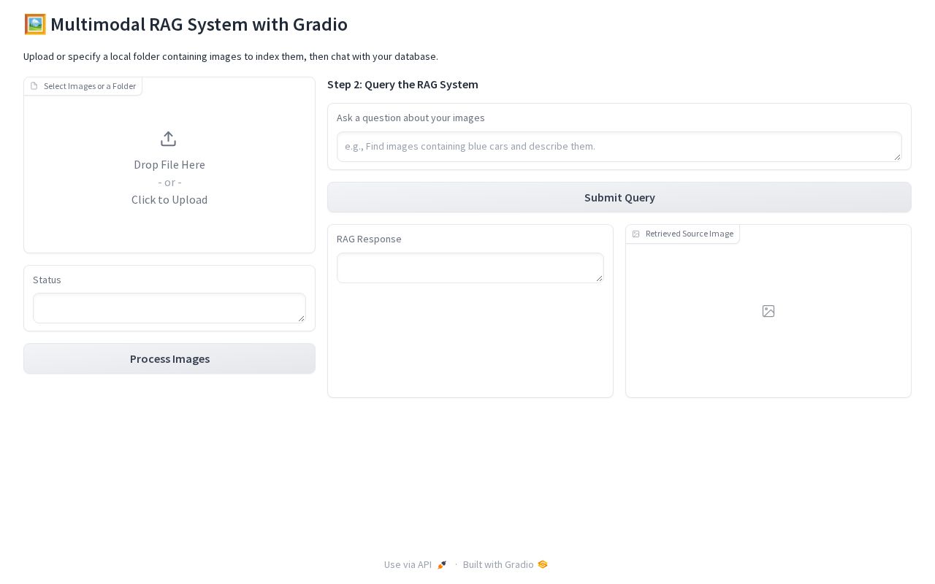Open the Use via API link
This screenshot has width=935, height=584.
pos(416,564)
